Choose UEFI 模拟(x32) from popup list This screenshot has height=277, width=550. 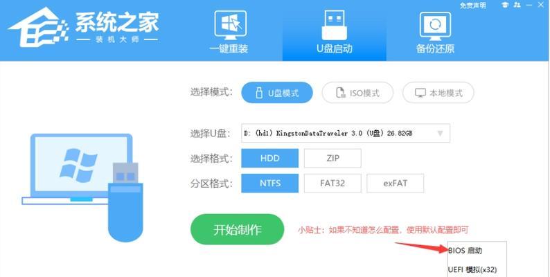472,269
